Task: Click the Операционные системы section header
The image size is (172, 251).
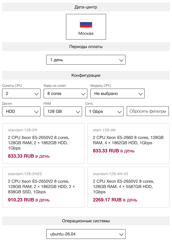Action: 86,221
